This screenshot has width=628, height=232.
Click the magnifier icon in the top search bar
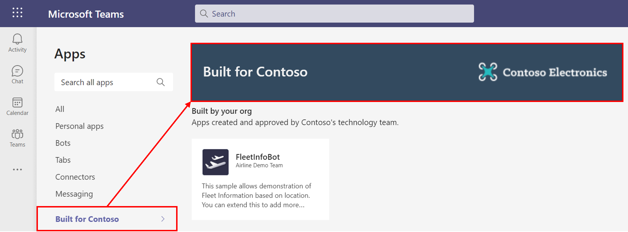pyautogui.click(x=204, y=14)
